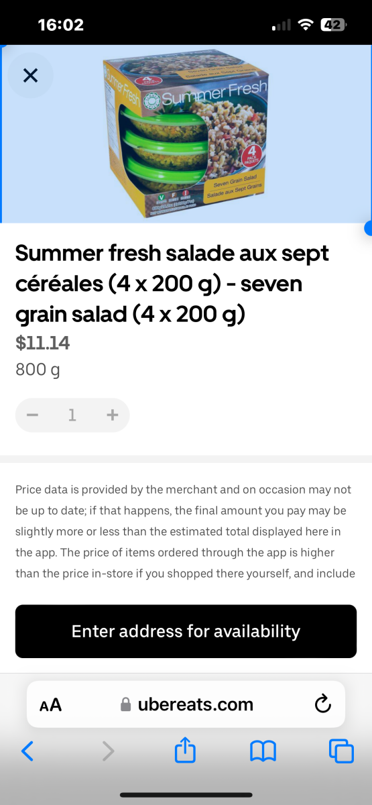
Task: Go back using the Safari back arrow
Action: [x=27, y=751]
